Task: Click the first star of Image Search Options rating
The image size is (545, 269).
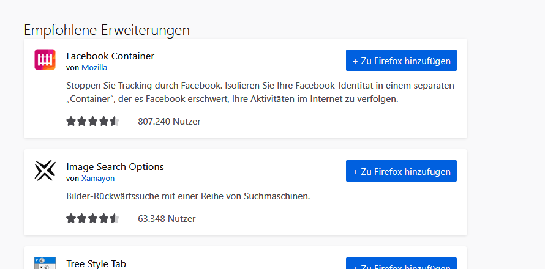Action: [71, 218]
